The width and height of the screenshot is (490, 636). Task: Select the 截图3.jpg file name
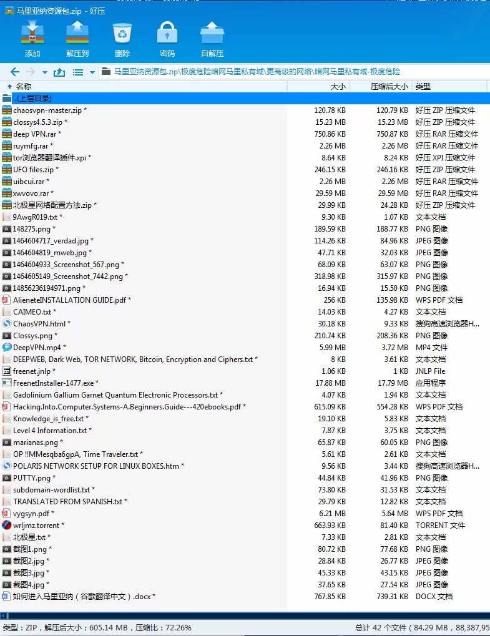tap(29, 572)
